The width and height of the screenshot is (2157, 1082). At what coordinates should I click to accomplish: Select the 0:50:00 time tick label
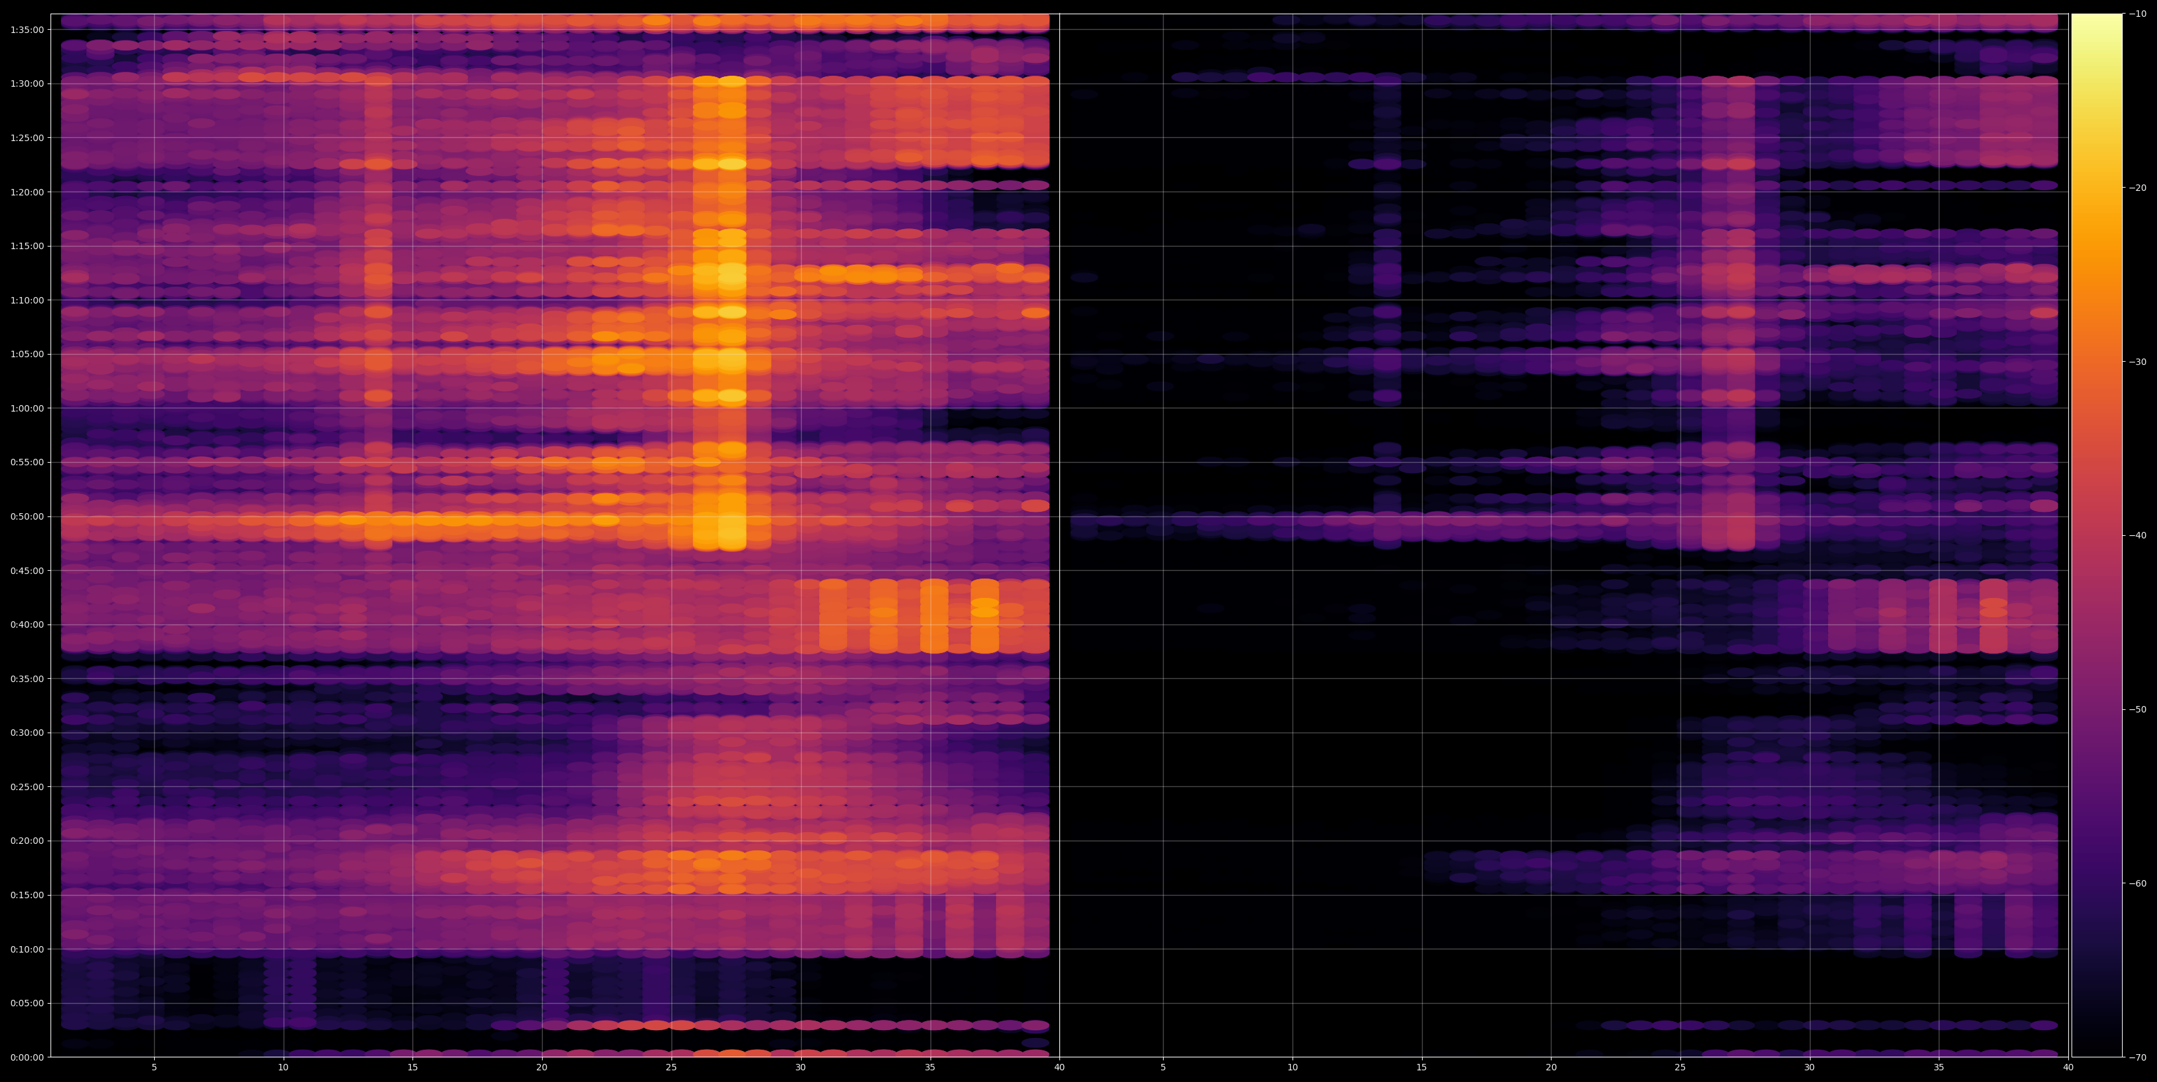tap(27, 516)
